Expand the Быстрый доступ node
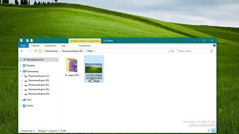239x134 pixels. click(x=21, y=60)
